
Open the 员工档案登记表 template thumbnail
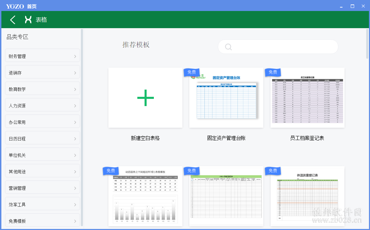(x=307, y=98)
